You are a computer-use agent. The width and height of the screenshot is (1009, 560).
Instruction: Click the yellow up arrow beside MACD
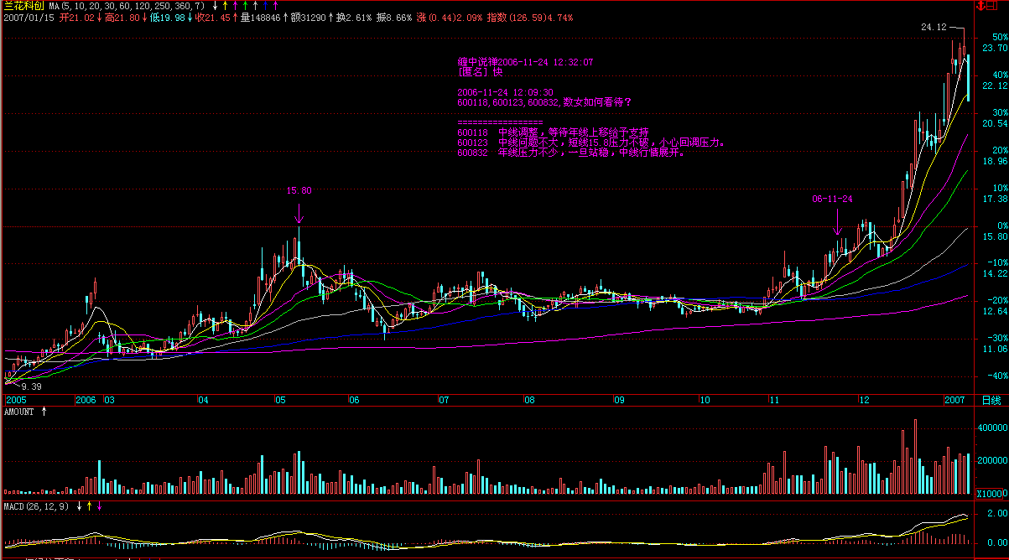pos(90,506)
